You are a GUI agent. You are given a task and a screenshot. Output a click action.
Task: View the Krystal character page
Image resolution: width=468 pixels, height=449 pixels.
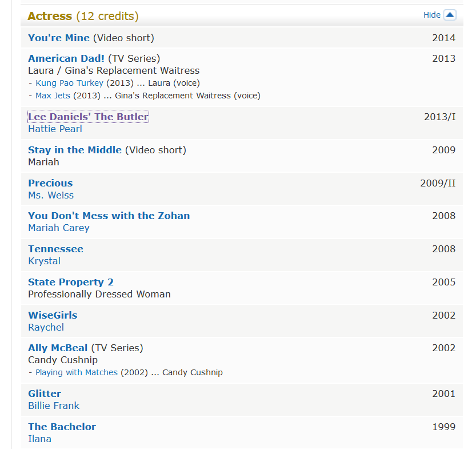pos(44,261)
